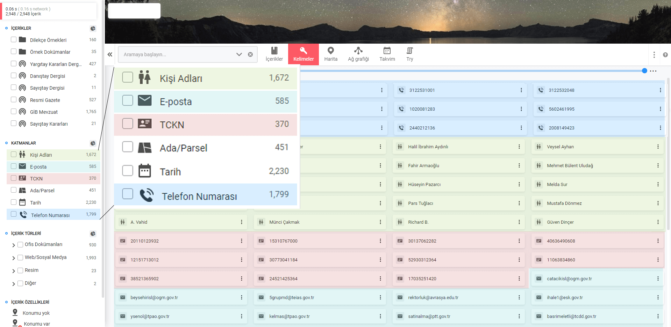Collapse the KATMANLAR section header
671x327 pixels.
click(23, 143)
